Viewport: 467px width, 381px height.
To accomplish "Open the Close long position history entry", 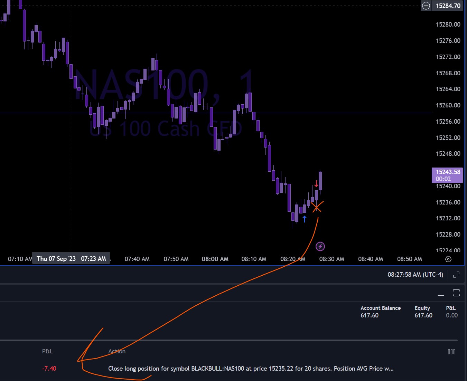I will [251, 369].
